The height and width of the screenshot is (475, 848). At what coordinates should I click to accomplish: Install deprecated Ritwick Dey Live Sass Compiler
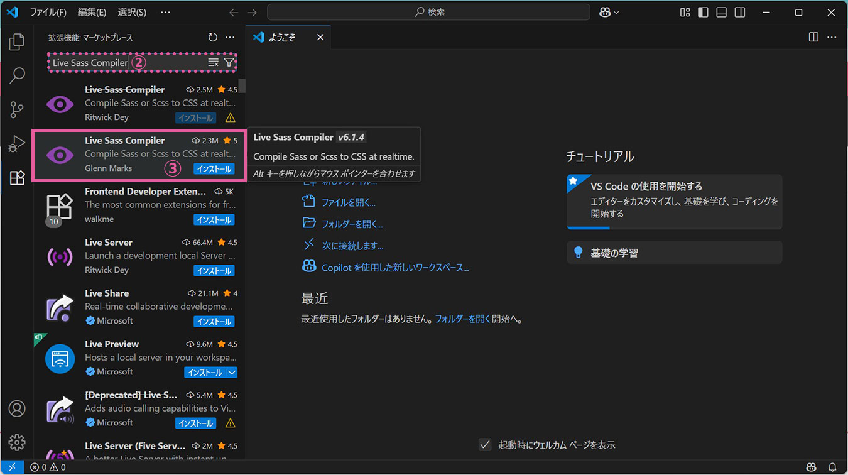point(195,118)
